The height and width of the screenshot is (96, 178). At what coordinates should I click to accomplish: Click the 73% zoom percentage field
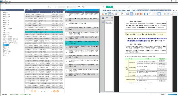point(123,14)
